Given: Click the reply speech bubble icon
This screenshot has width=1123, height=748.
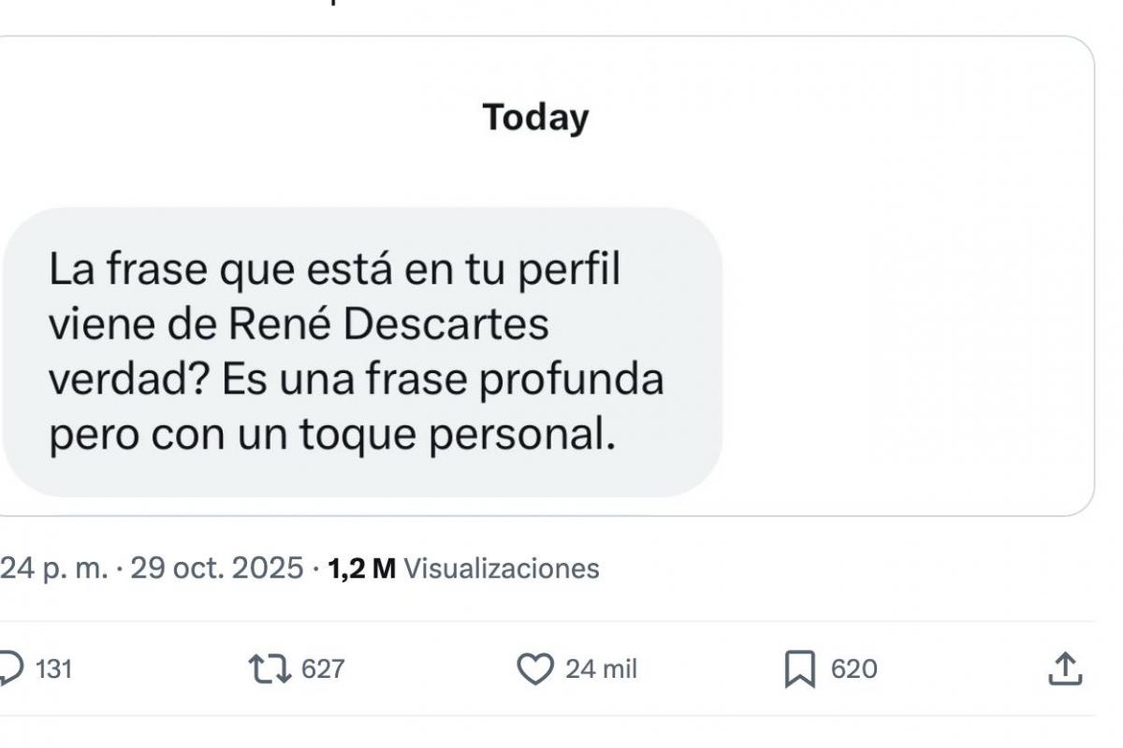Looking at the screenshot, I should point(11,669).
